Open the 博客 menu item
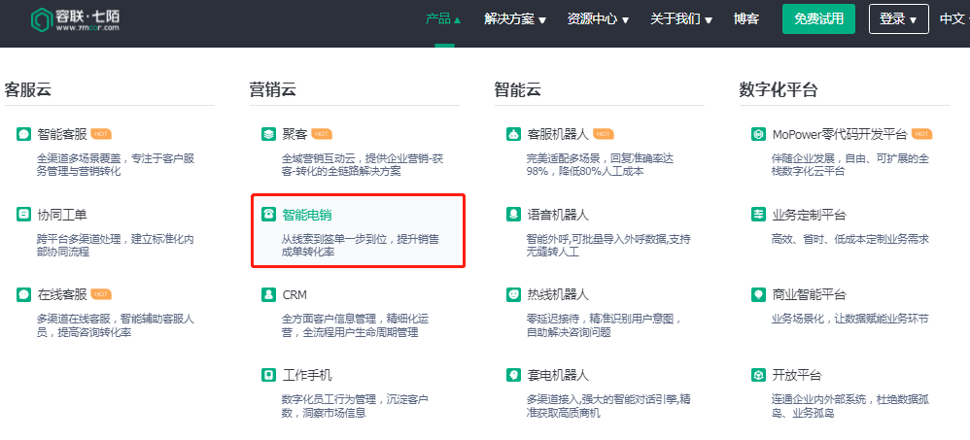The width and height of the screenshot is (970, 440). pos(746,19)
